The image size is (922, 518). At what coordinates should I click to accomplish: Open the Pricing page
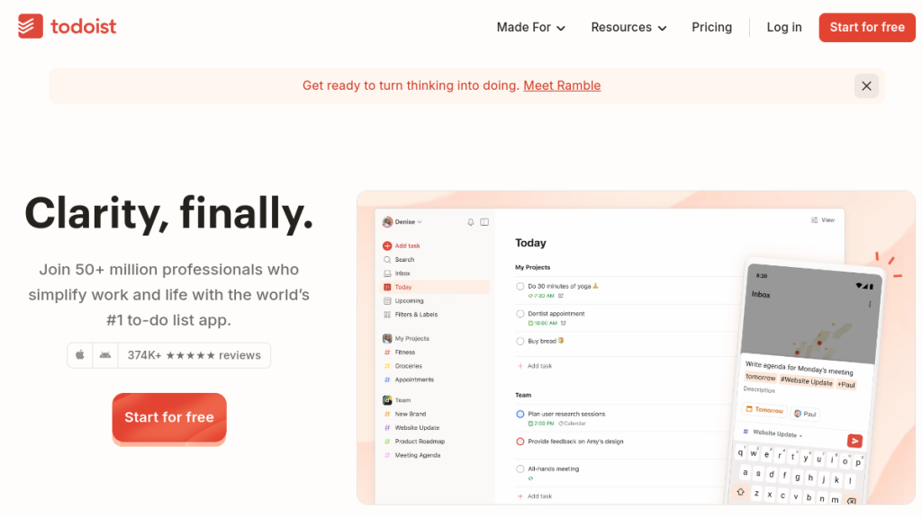click(711, 28)
